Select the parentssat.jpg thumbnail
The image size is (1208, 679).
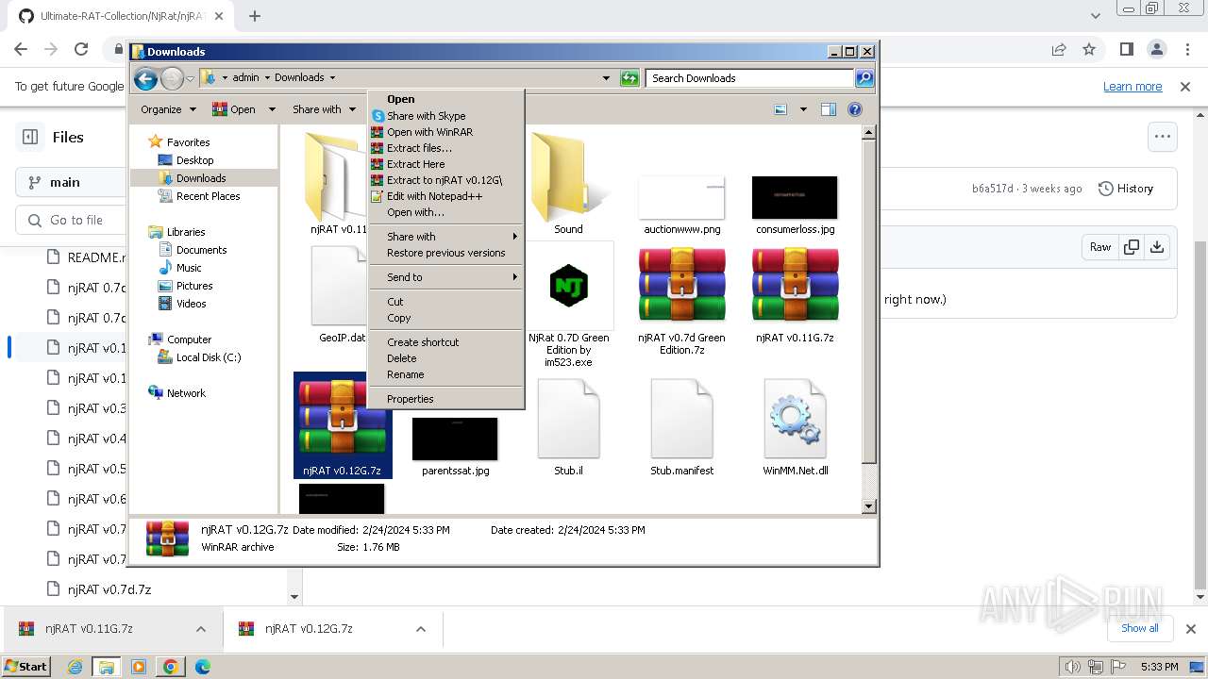(455, 439)
